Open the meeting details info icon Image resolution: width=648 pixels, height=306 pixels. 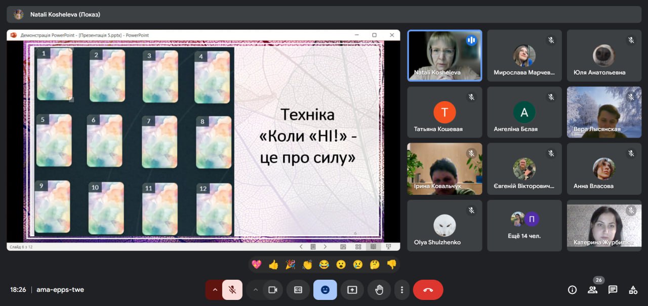click(572, 290)
